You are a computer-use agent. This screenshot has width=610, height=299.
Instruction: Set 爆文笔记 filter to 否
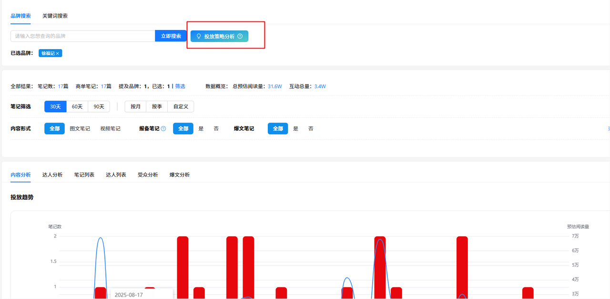(311, 129)
